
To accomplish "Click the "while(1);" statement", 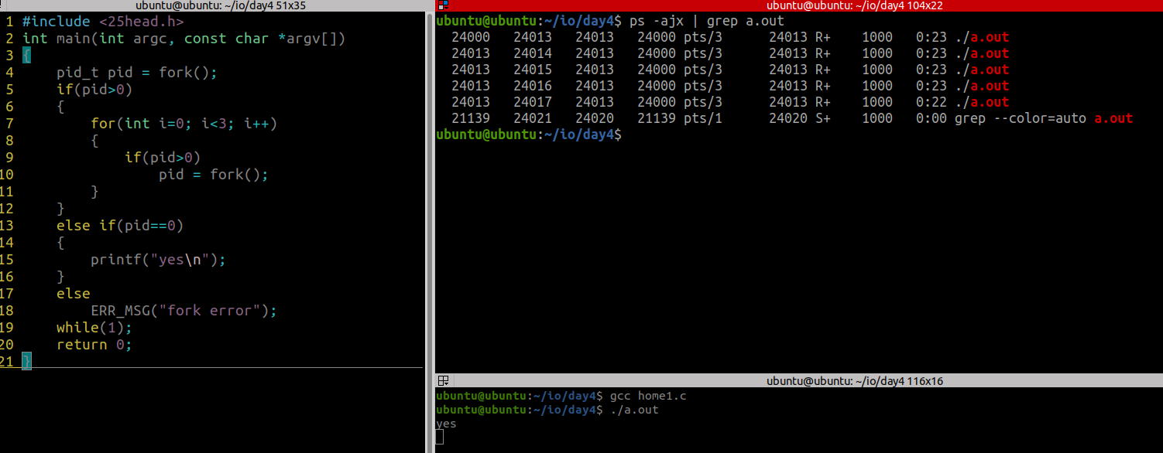I will point(94,328).
